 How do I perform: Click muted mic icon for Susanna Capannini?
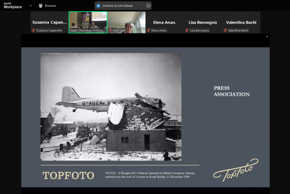[x=33, y=30]
